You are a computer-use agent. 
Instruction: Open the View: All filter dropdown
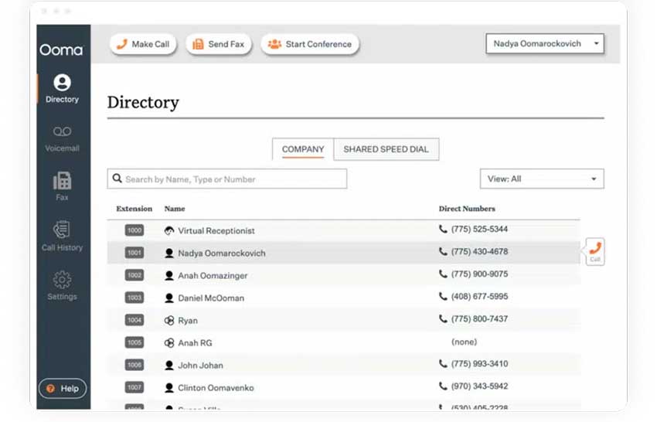[x=541, y=179]
